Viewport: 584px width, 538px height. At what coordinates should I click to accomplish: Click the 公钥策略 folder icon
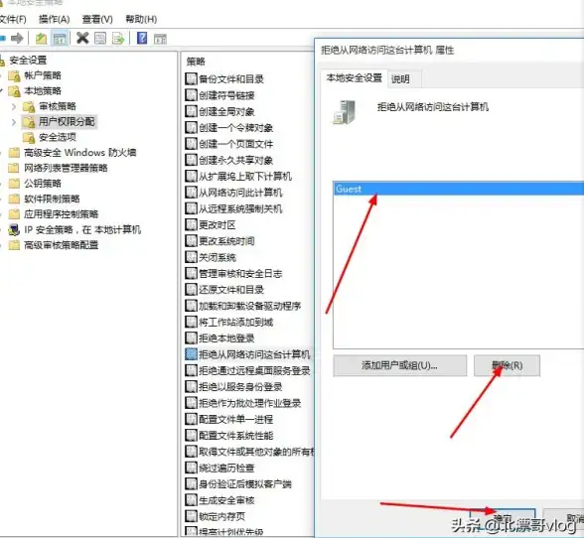pos(14,184)
